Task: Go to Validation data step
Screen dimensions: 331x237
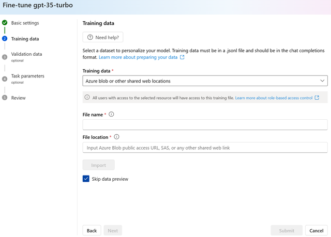Action: pyautogui.click(x=26, y=54)
